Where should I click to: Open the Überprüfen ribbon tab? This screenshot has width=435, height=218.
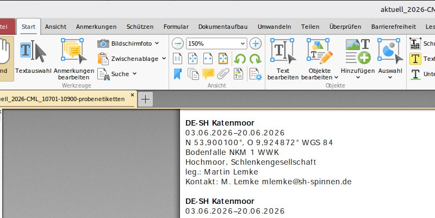click(x=345, y=27)
